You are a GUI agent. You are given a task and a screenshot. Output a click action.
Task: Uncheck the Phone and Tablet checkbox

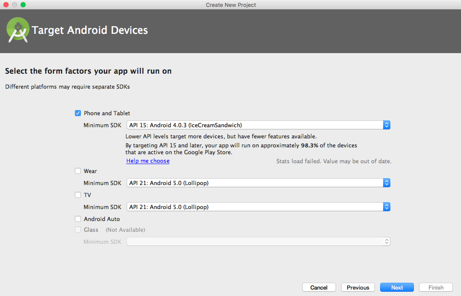78,113
